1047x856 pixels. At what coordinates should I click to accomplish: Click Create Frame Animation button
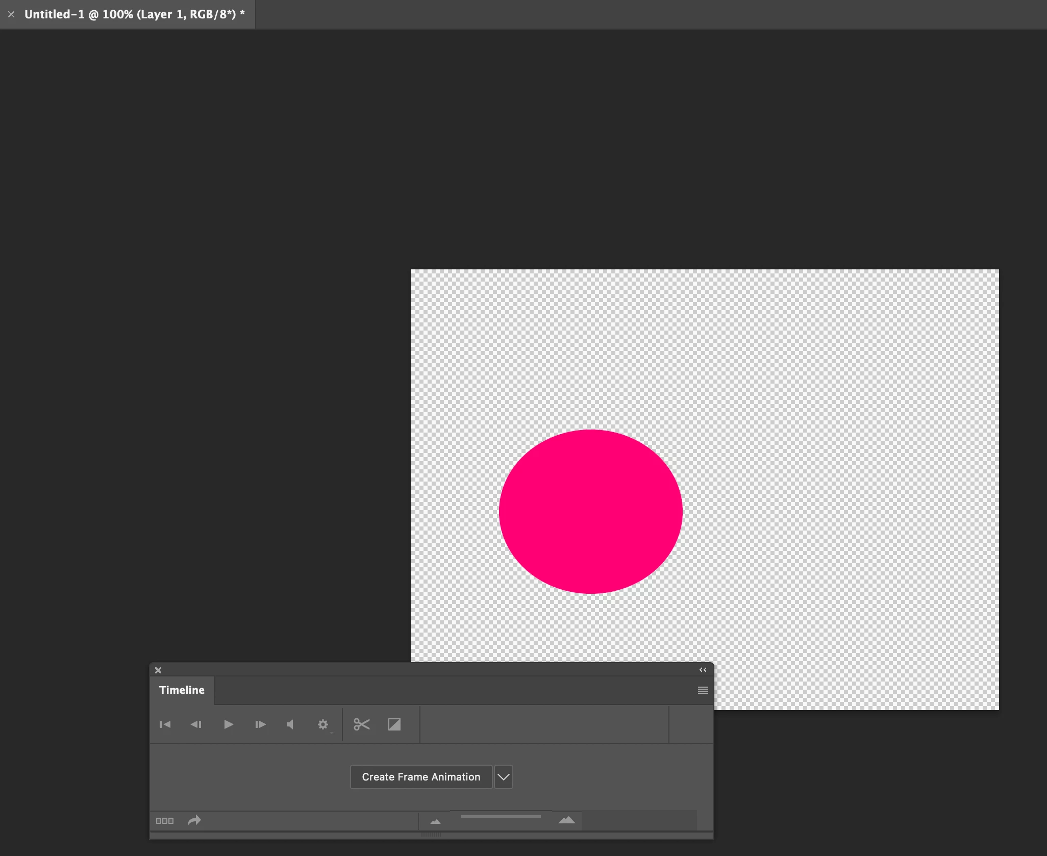(x=421, y=777)
